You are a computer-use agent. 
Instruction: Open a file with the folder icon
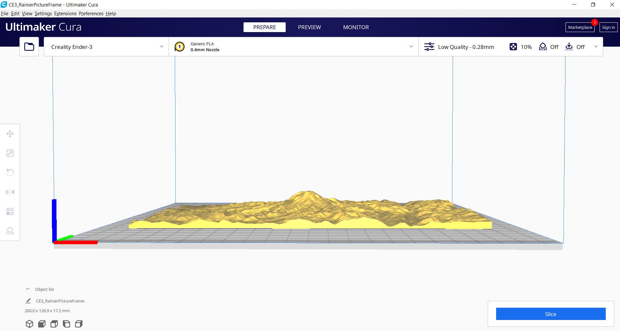[x=29, y=47]
